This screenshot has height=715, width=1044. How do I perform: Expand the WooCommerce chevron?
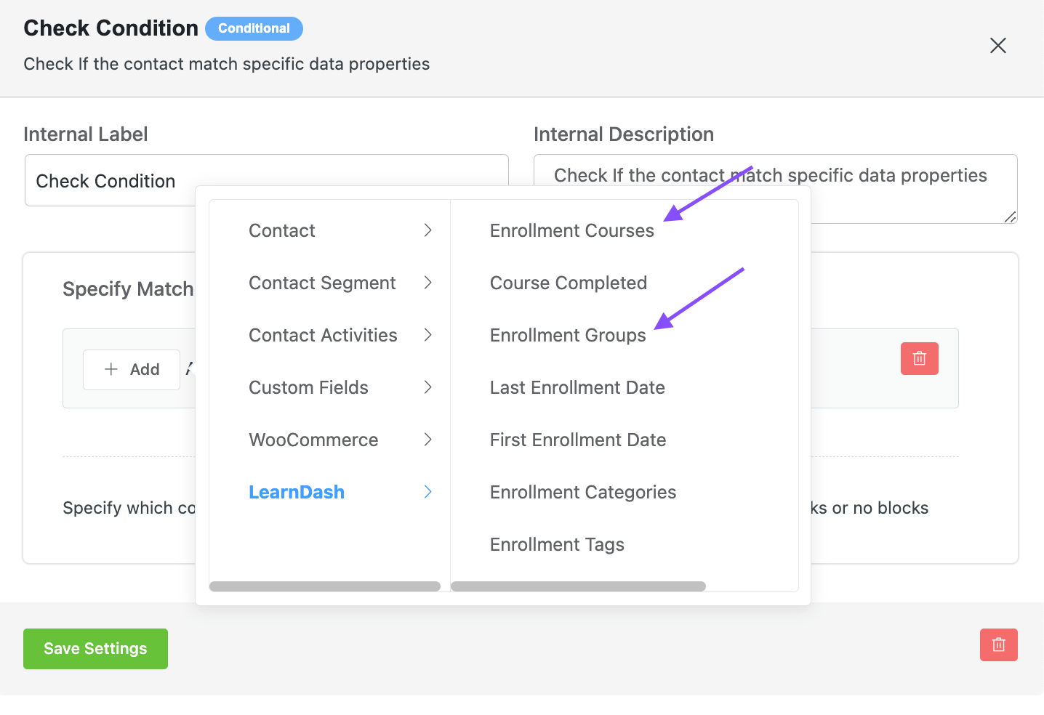click(427, 440)
